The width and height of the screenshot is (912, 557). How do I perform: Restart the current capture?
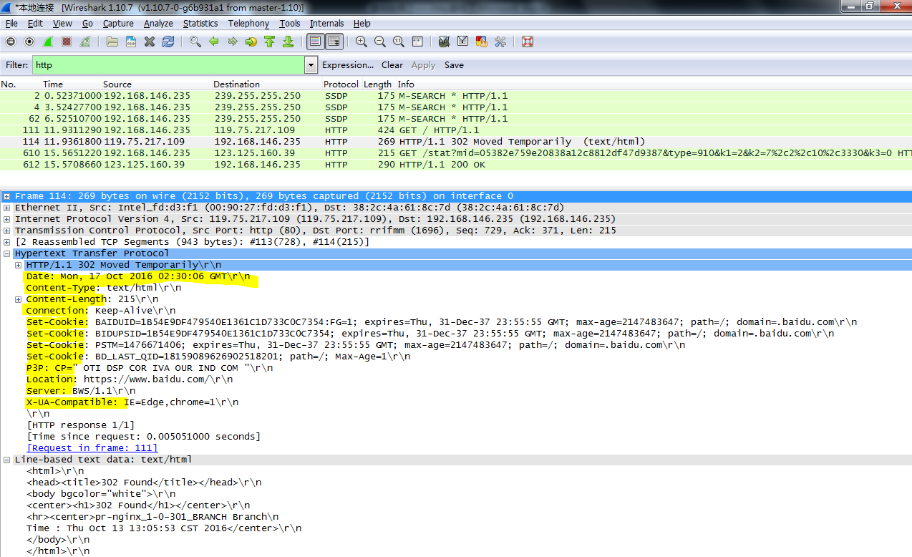pos(87,42)
